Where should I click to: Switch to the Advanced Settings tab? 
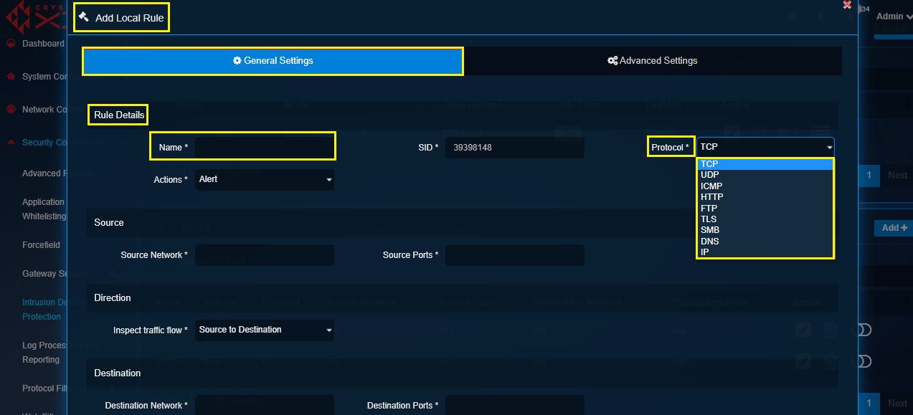click(653, 61)
